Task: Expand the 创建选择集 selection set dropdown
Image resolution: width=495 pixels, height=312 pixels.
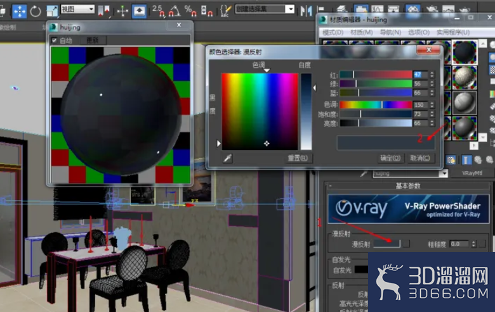Action: (x=265, y=9)
